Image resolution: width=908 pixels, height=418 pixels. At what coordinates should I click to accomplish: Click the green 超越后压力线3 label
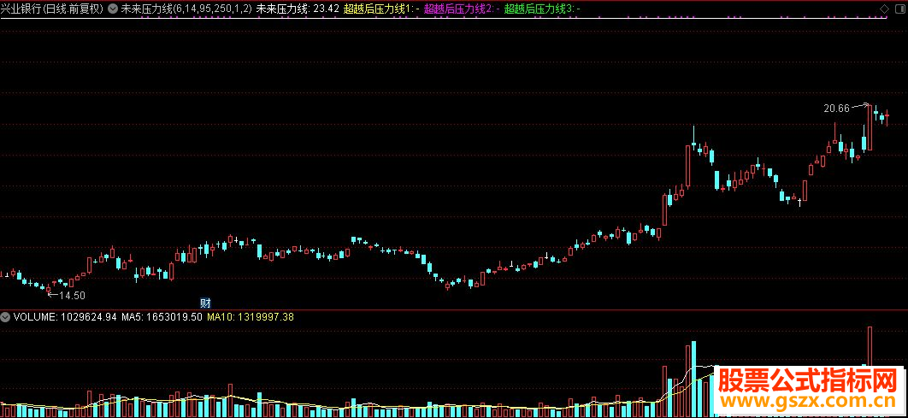[x=543, y=9]
